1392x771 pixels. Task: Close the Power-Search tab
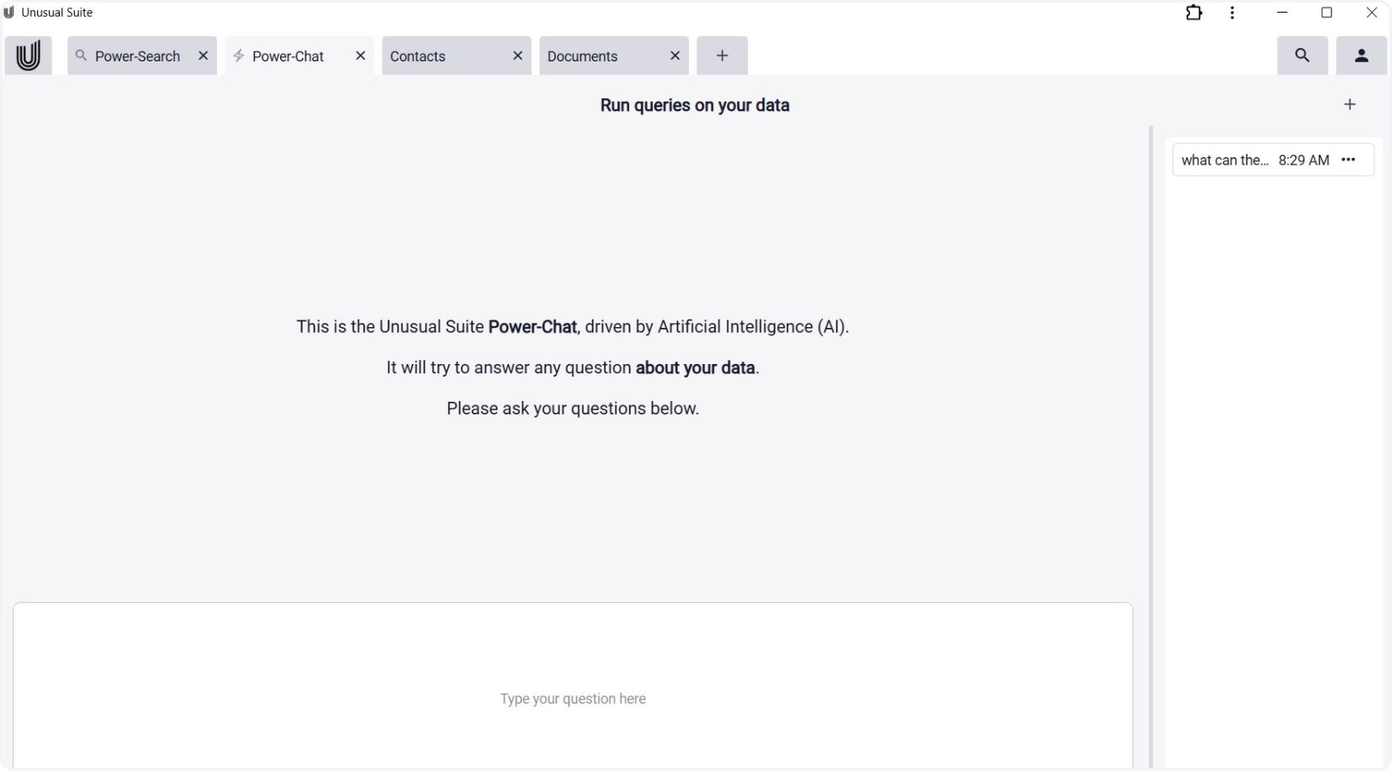203,55
